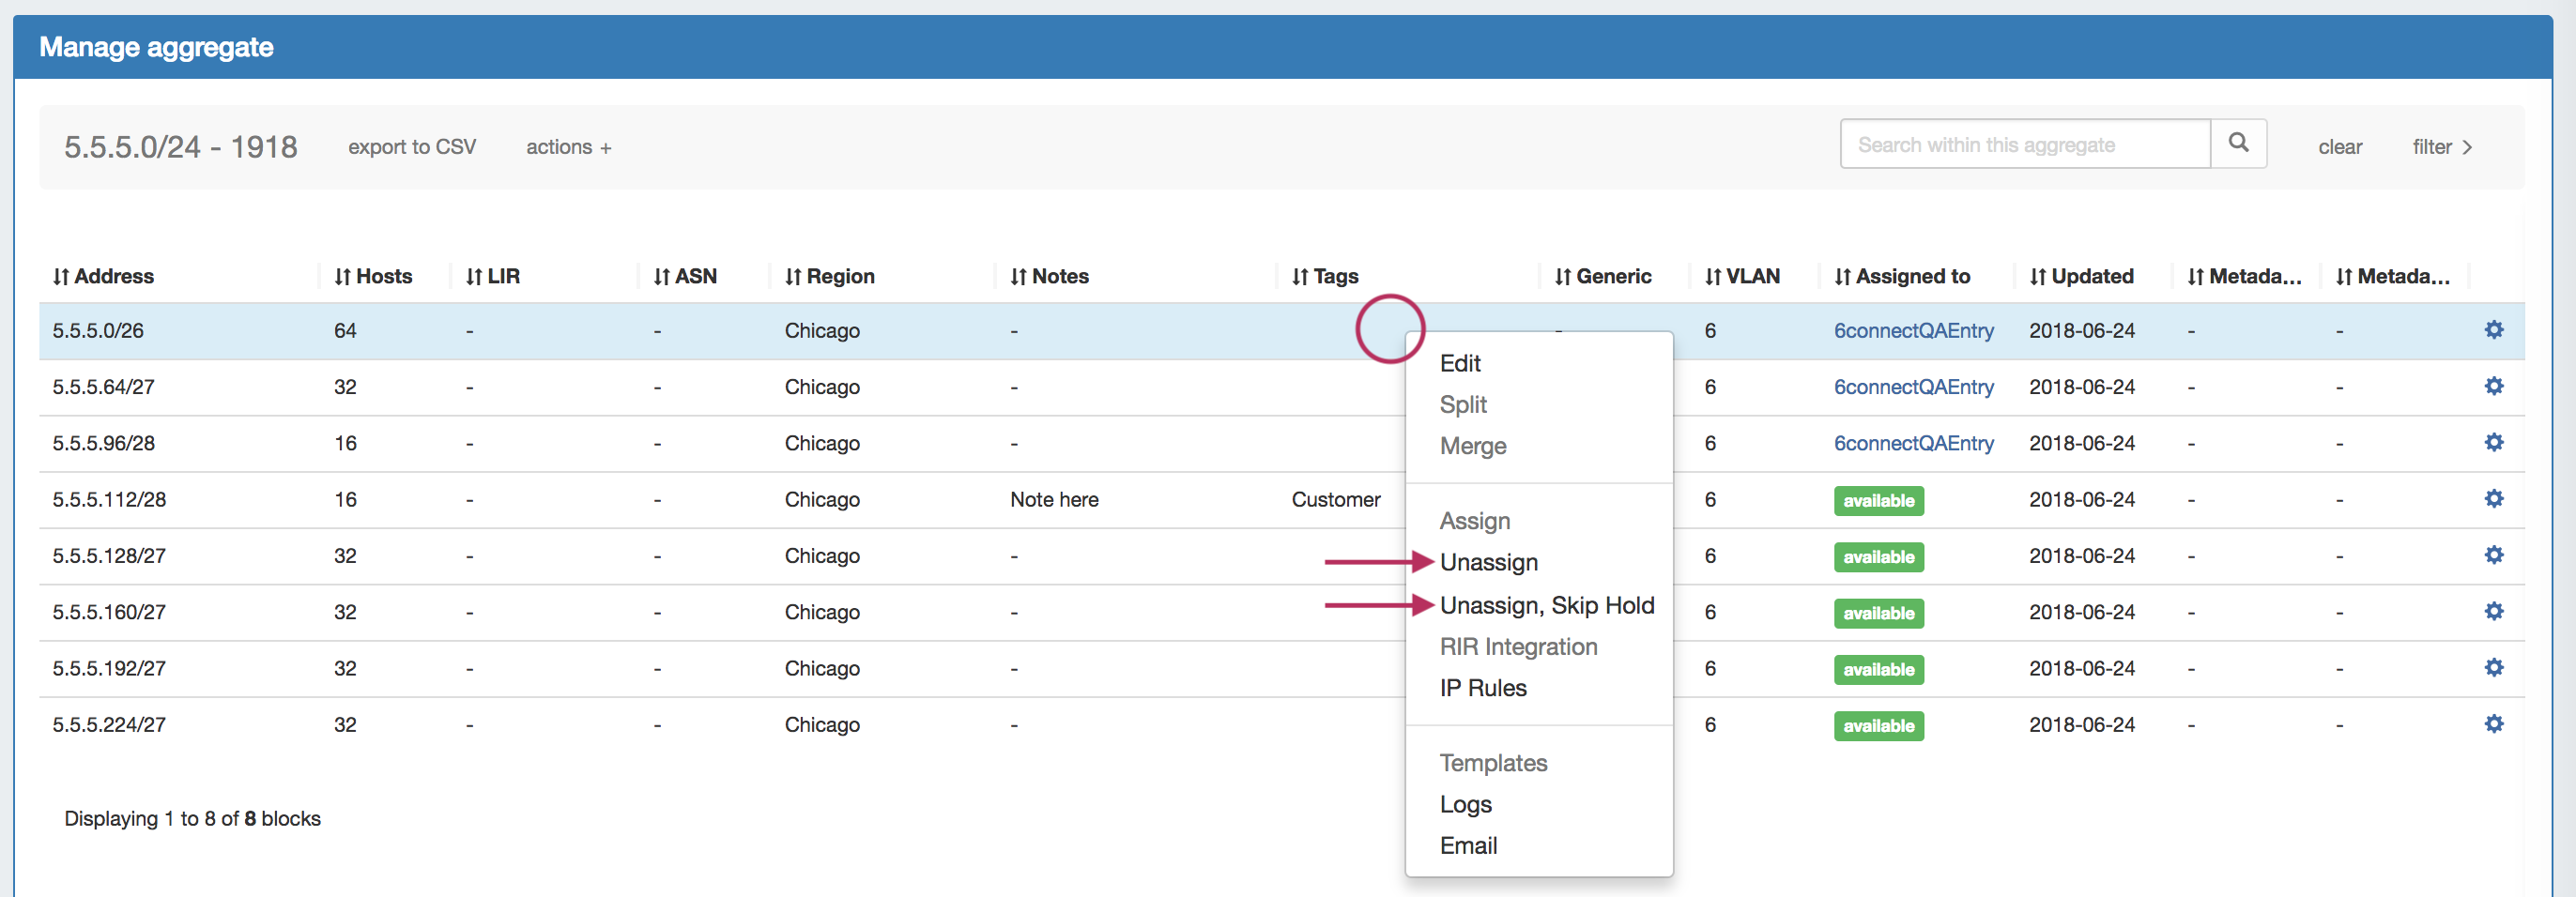
Task: Open 6connectQAEntry link in first row
Action: pos(1912,331)
